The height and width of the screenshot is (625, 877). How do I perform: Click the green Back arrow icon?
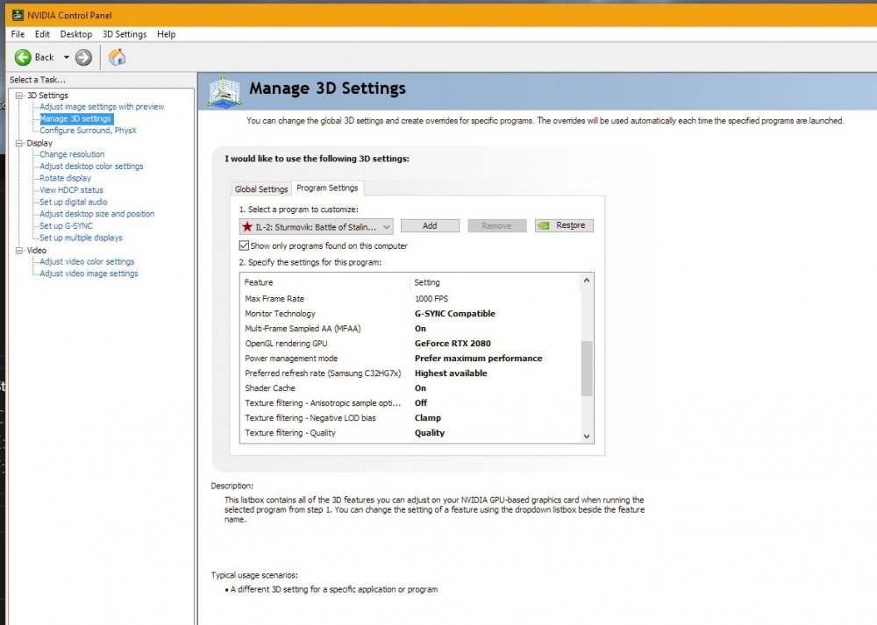click(x=23, y=57)
